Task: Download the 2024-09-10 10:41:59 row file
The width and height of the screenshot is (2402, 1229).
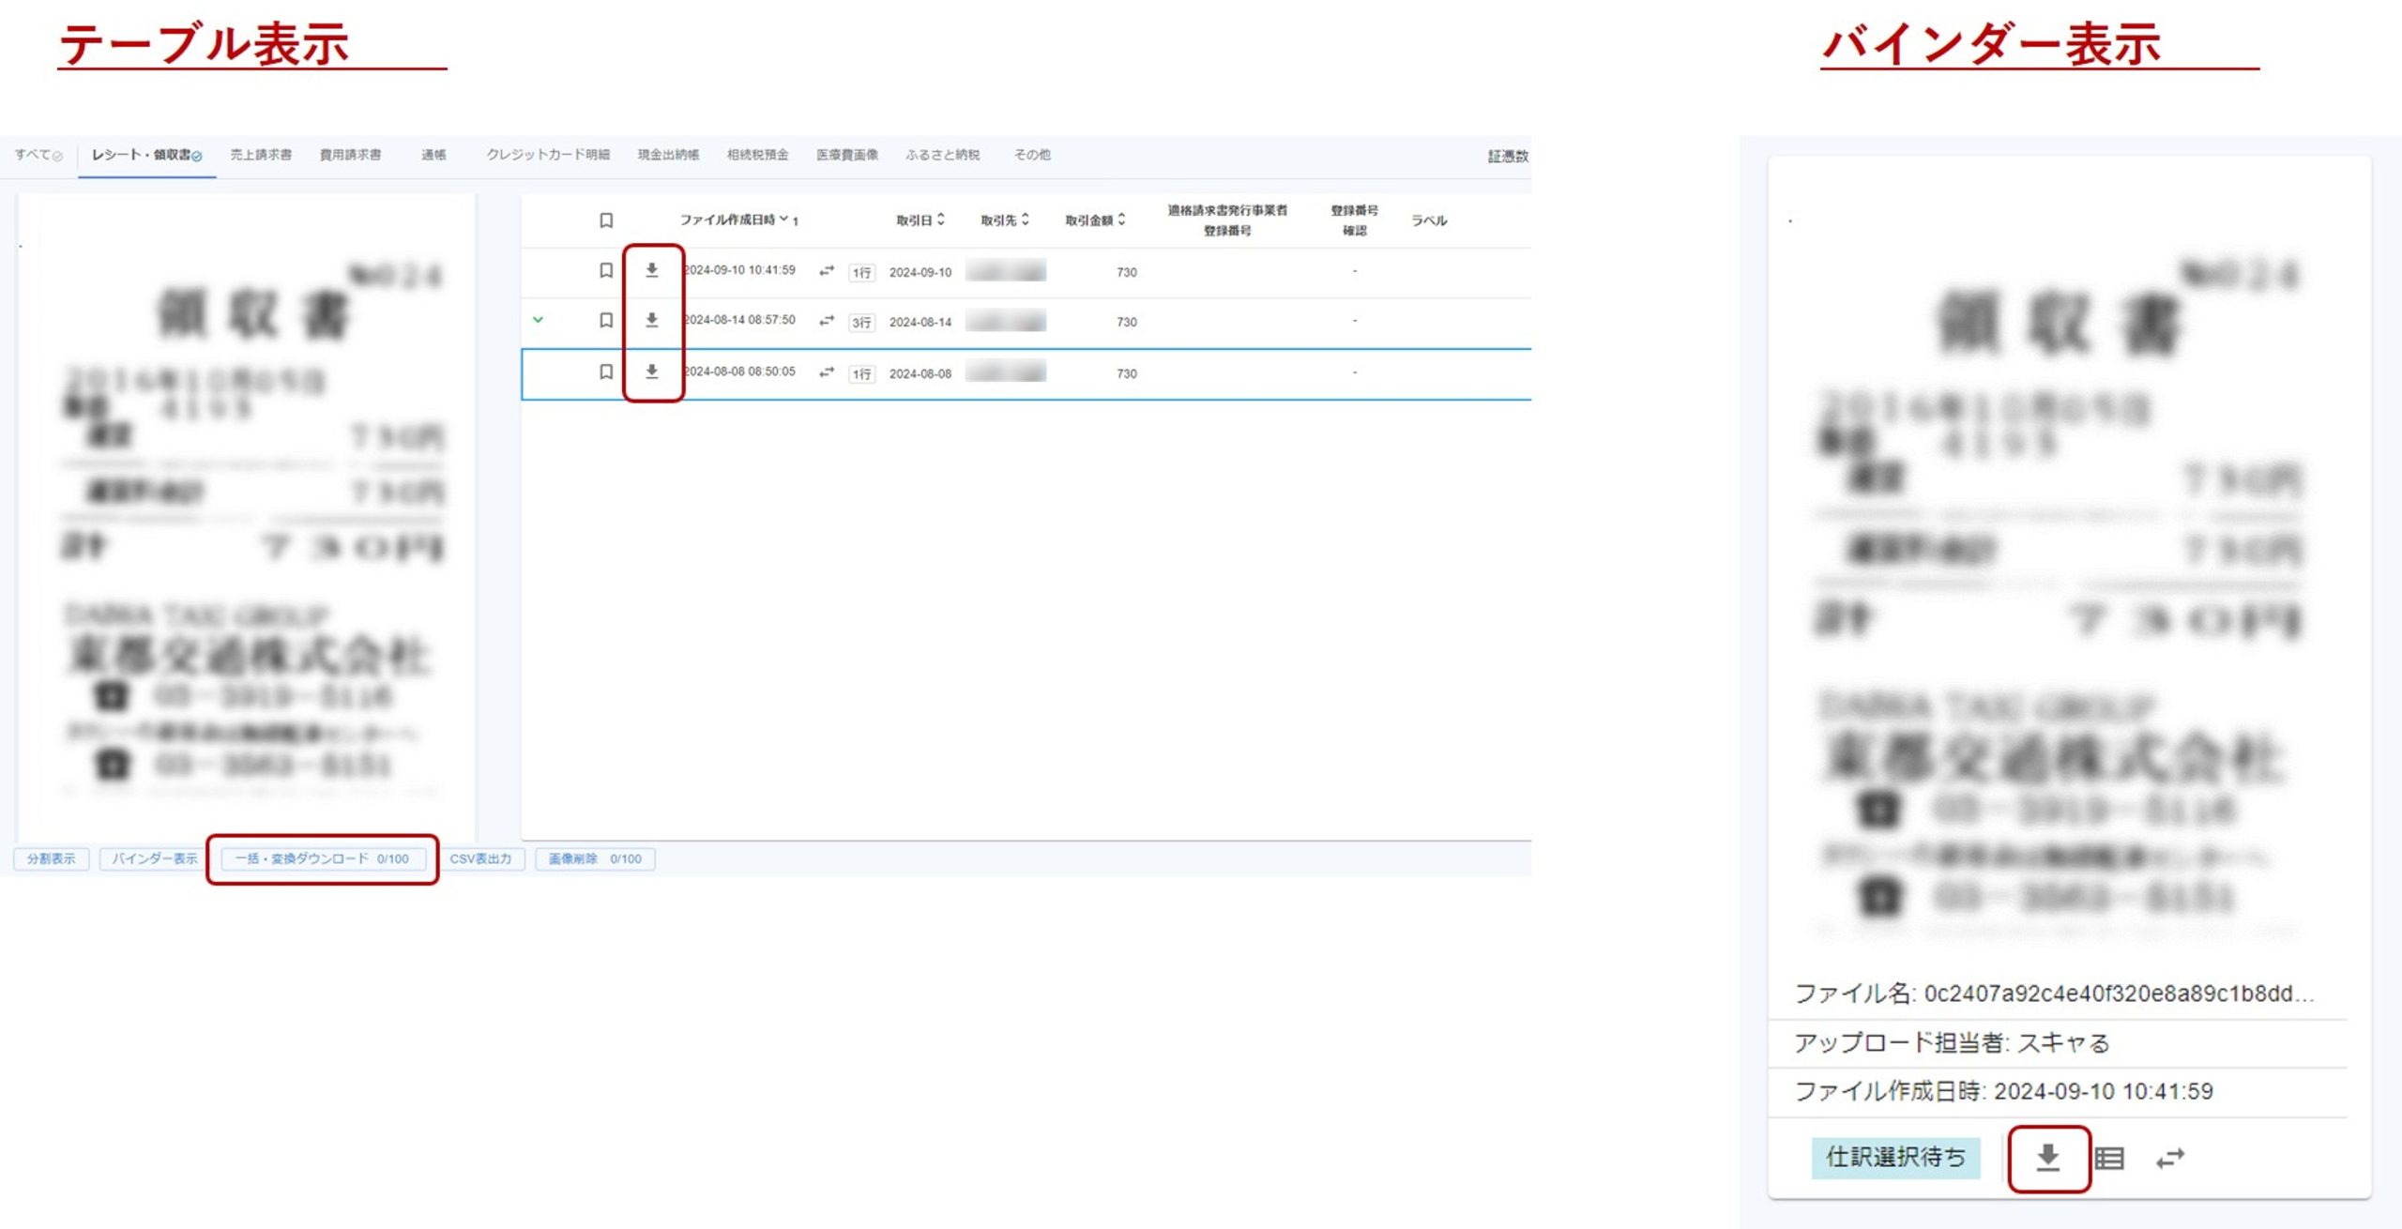Action: pos(651,270)
